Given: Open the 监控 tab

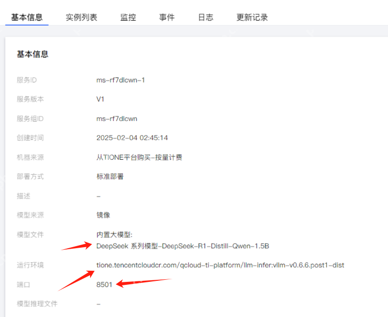Looking at the screenshot, I should pyautogui.click(x=128, y=17).
